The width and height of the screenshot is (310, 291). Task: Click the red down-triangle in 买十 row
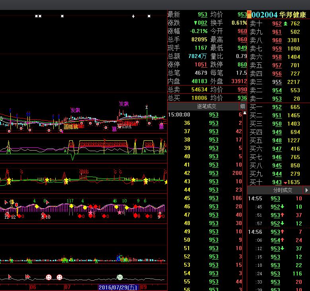tap(285, 183)
